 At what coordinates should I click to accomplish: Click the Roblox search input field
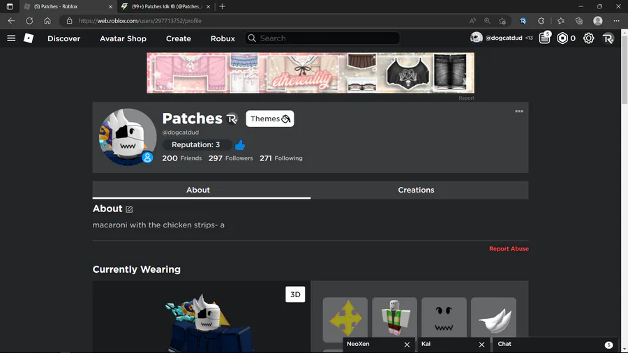click(322, 38)
